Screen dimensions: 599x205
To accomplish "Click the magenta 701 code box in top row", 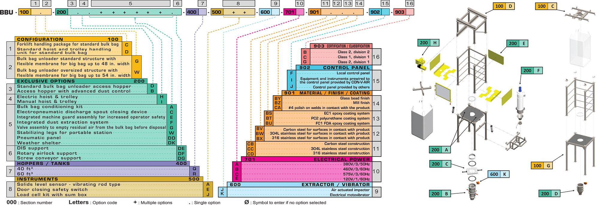I will [x=294, y=12].
